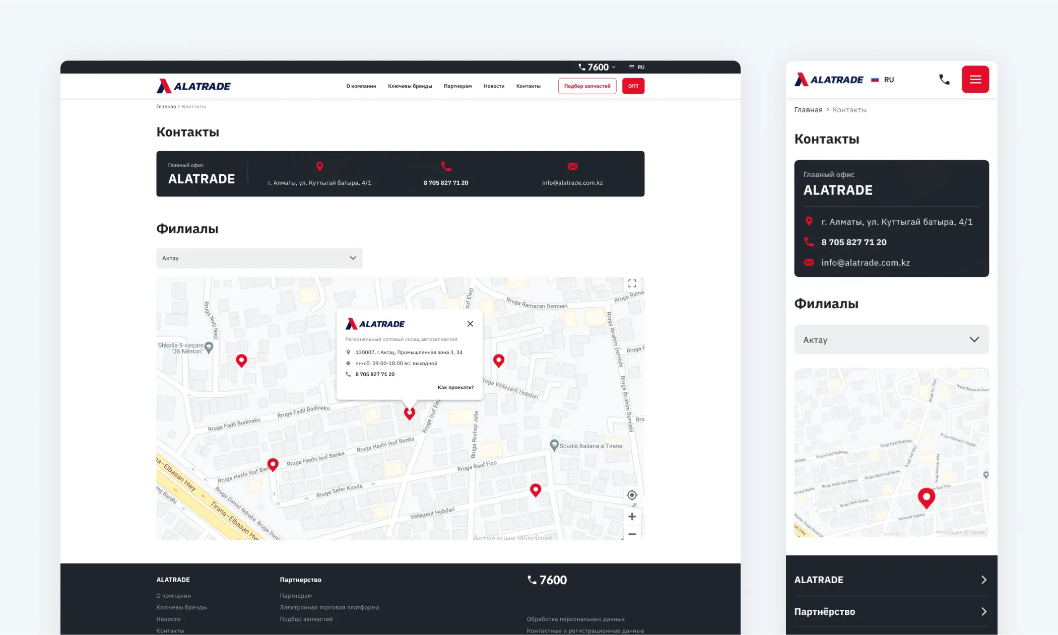Close the ALATRADE map info popup

[470, 324]
